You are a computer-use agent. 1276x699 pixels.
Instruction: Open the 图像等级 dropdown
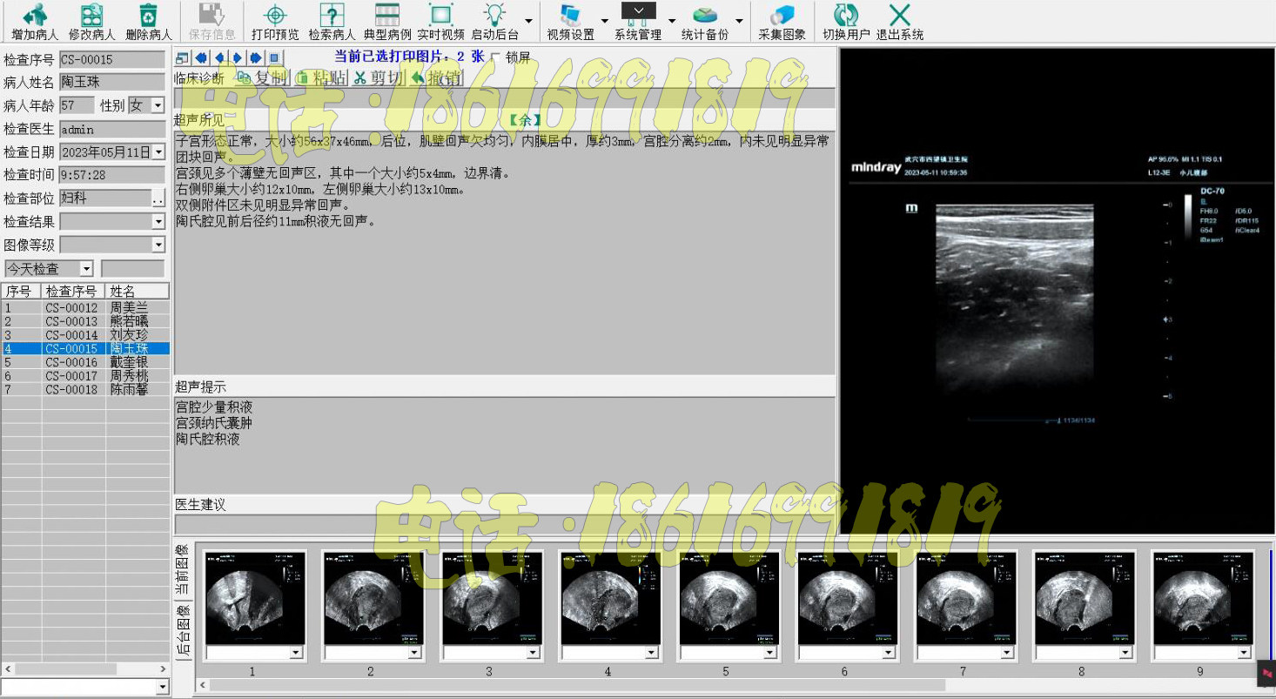158,245
